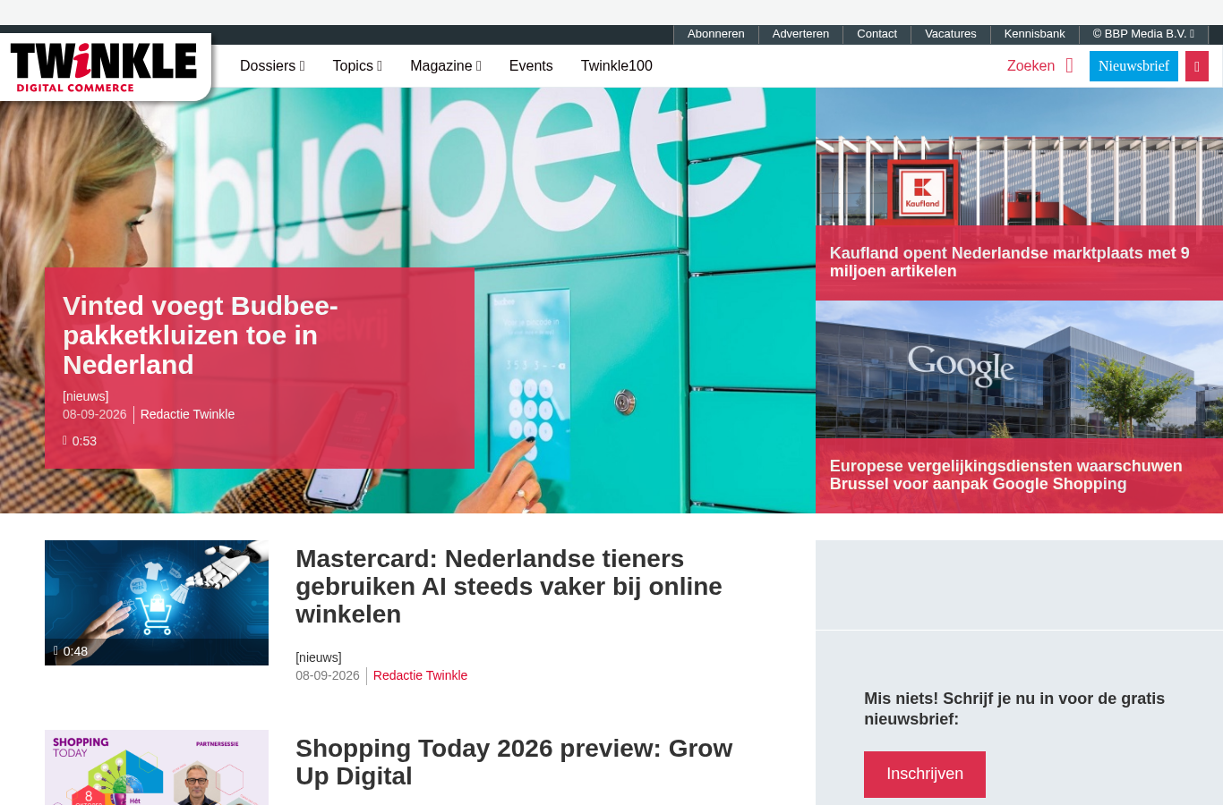Open the Vacatures link in top bar
This screenshot has height=805, width=1223.
(x=951, y=34)
